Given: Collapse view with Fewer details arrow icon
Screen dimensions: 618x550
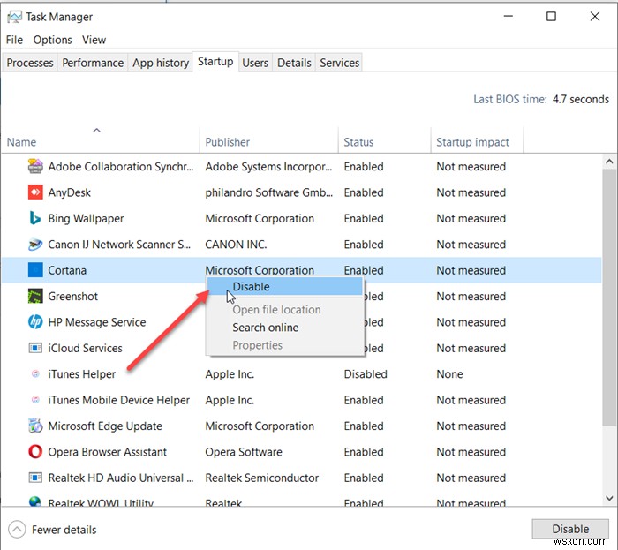Looking at the screenshot, I should pyautogui.click(x=17, y=530).
